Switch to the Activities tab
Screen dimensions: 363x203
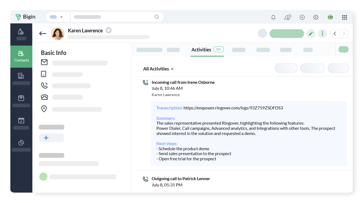201,50
